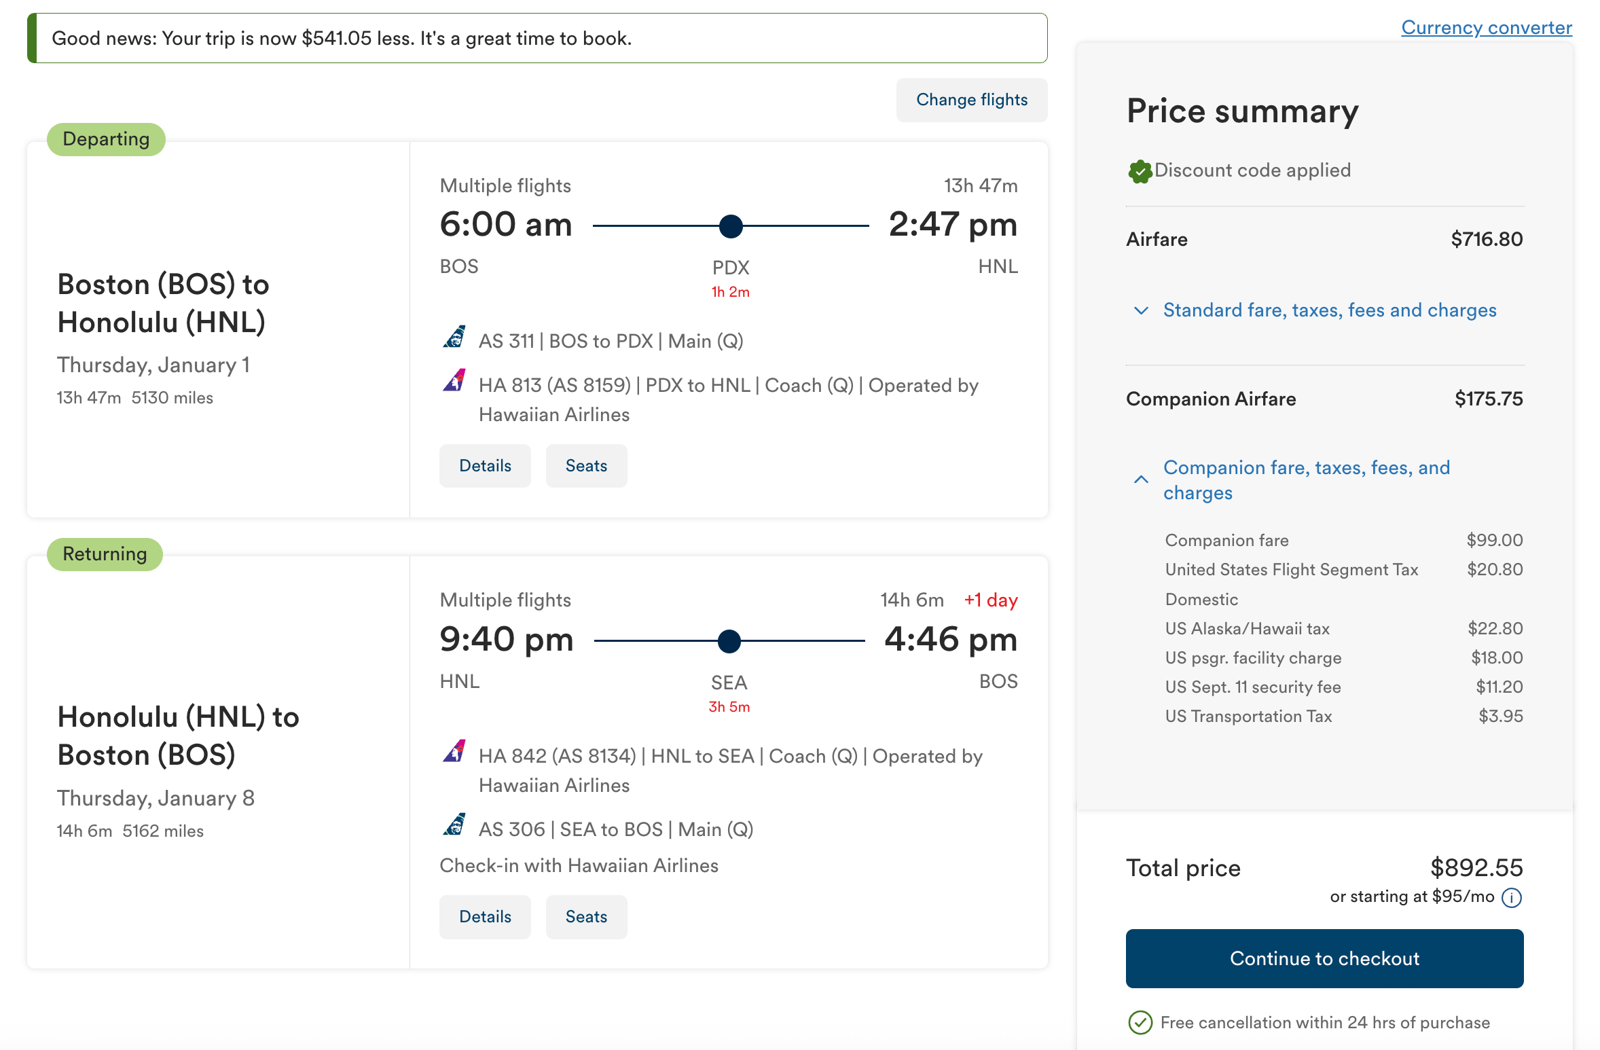Open Details for departing flight

tap(485, 466)
